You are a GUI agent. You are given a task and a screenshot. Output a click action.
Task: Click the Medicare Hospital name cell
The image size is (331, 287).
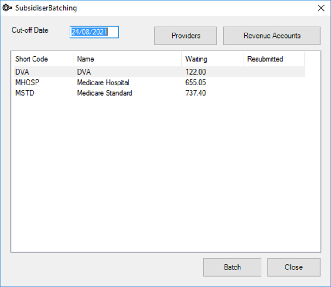coord(103,82)
